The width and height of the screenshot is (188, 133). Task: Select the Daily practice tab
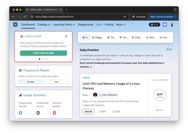pos(85,38)
